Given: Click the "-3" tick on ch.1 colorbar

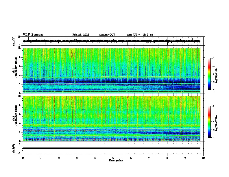Looking at the screenshot, I should pyautogui.click(x=213, y=58).
